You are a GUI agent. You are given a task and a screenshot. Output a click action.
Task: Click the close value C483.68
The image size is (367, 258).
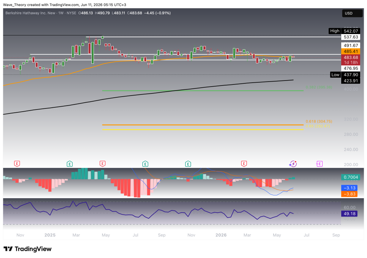point(135,13)
